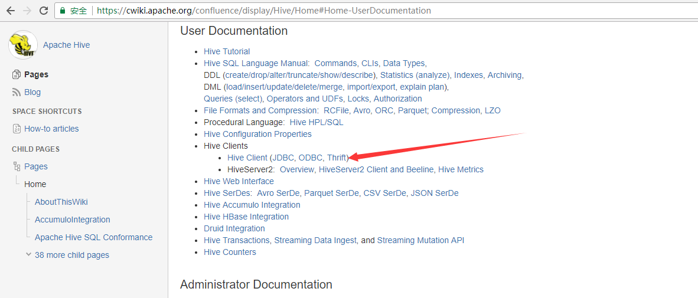698x298 pixels.
Task: Click the Pages document icon
Action: 17,75
